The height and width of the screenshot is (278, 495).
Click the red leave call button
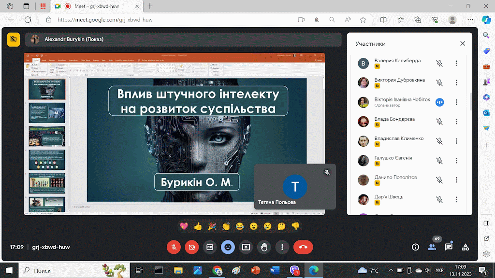(303, 247)
